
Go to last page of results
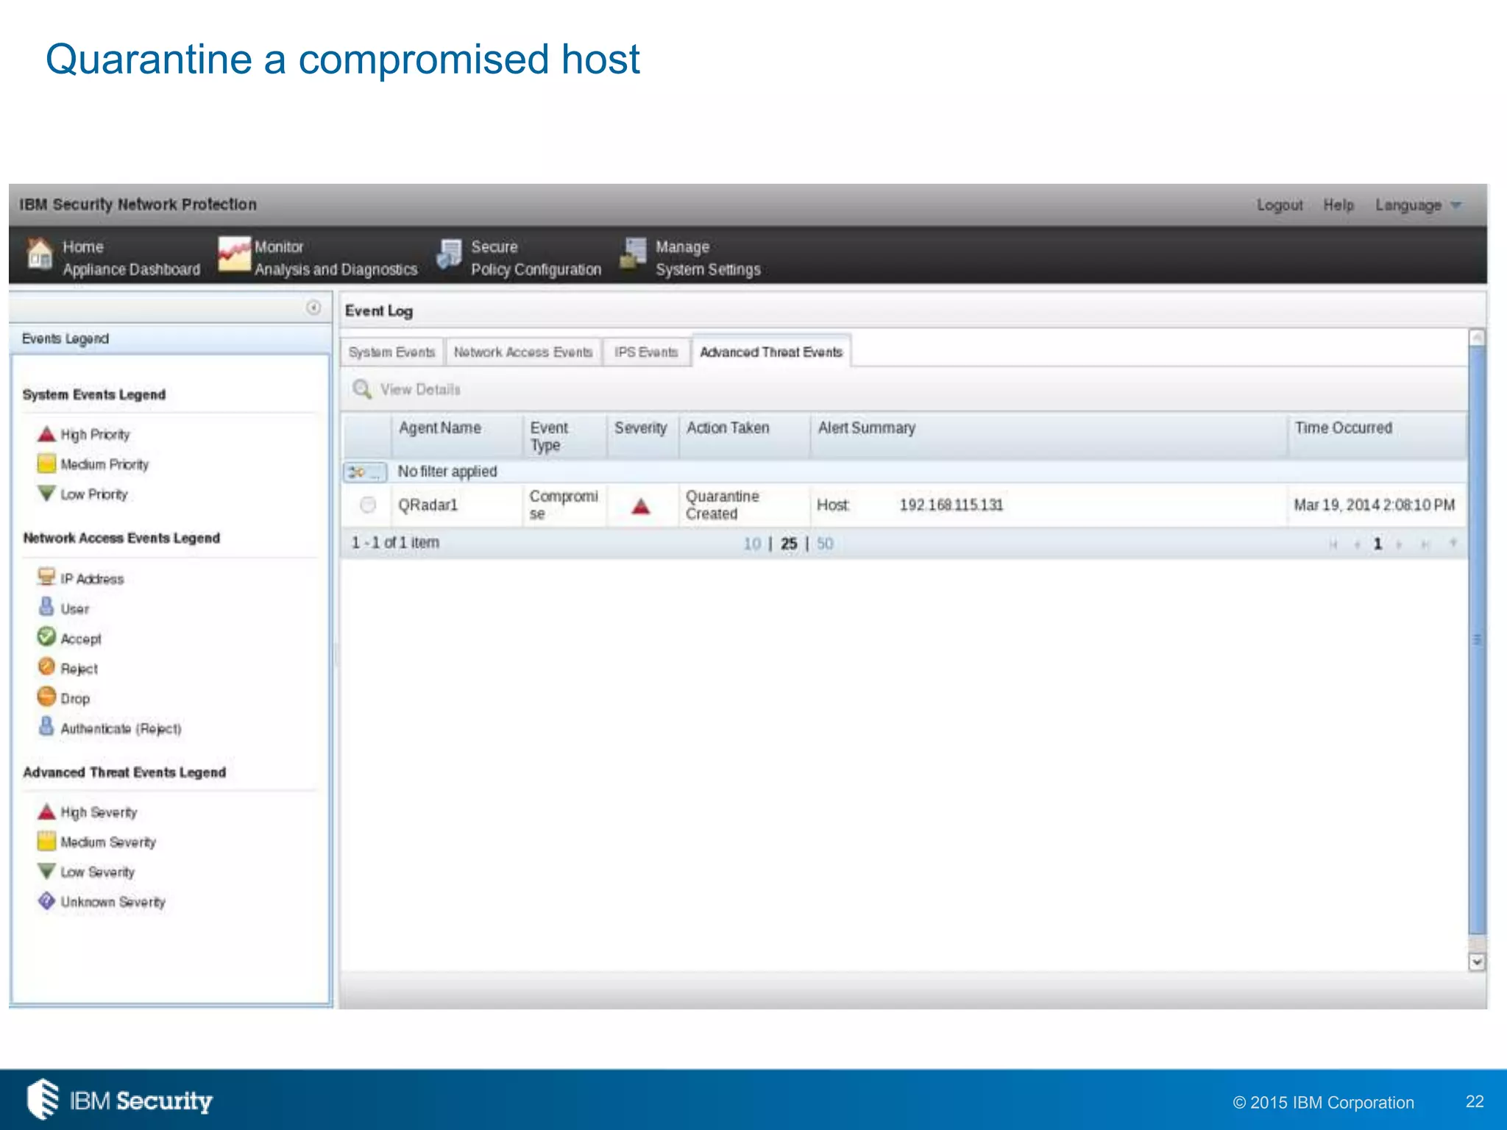pyautogui.click(x=1425, y=544)
